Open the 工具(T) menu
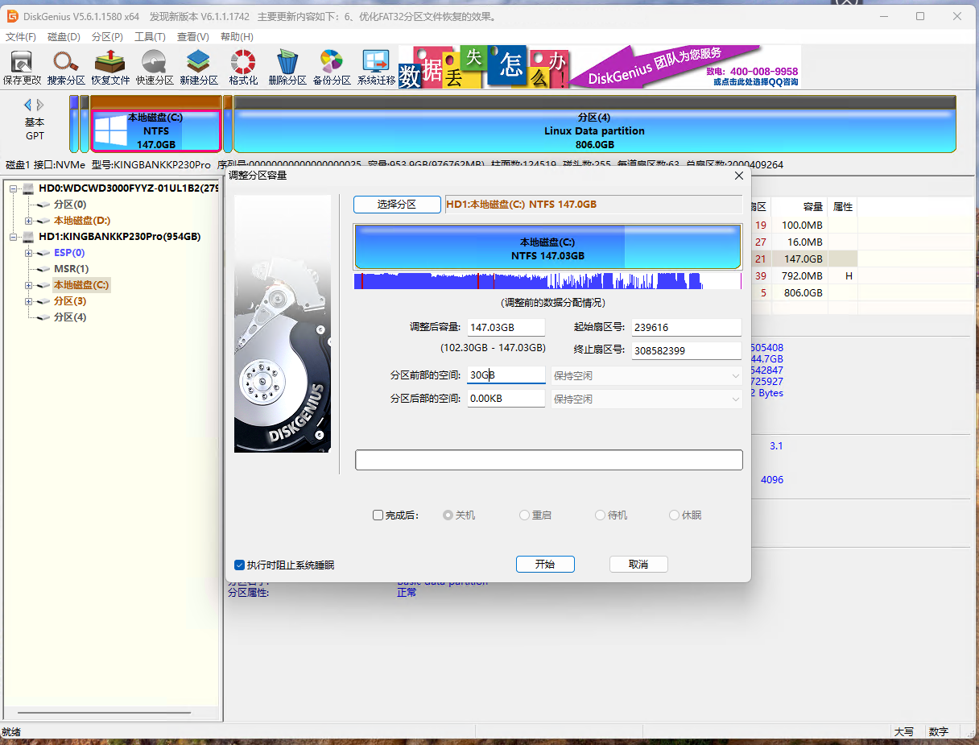The height and width of the screenshot is (745, 979). [x=150, y=37]
